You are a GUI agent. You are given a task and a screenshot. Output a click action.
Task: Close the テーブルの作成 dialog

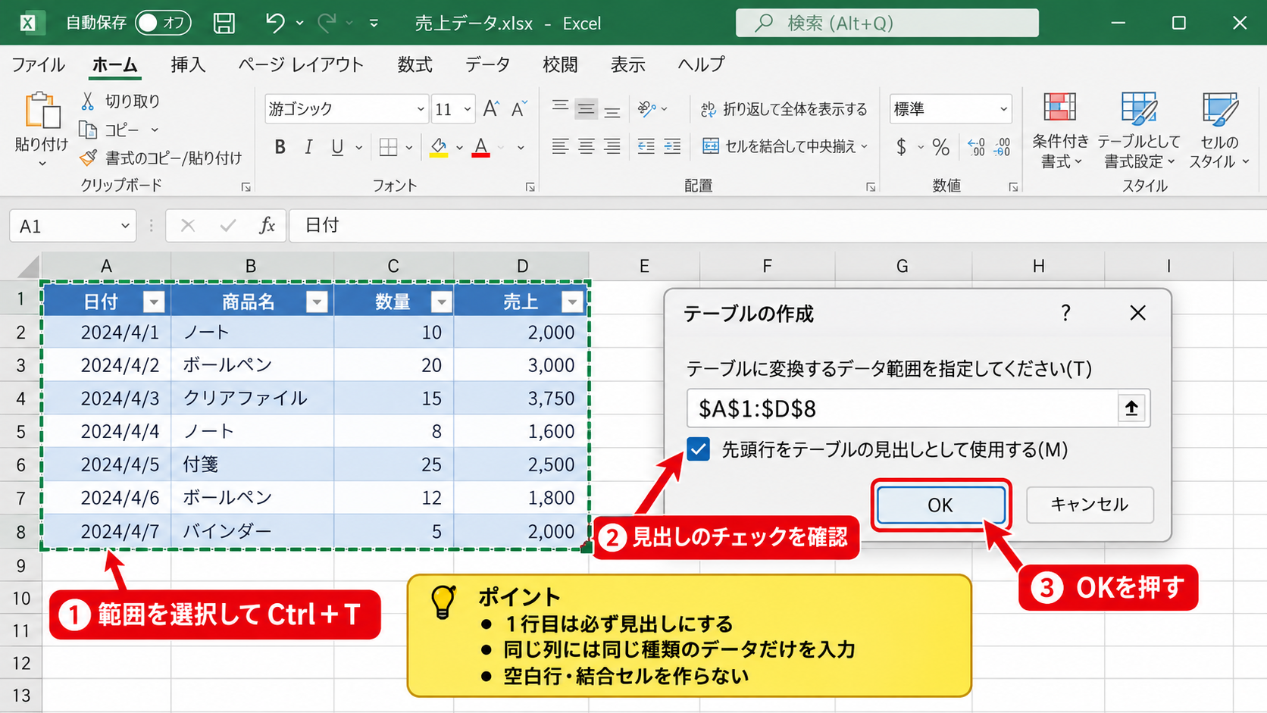(x=1137, y=313)
